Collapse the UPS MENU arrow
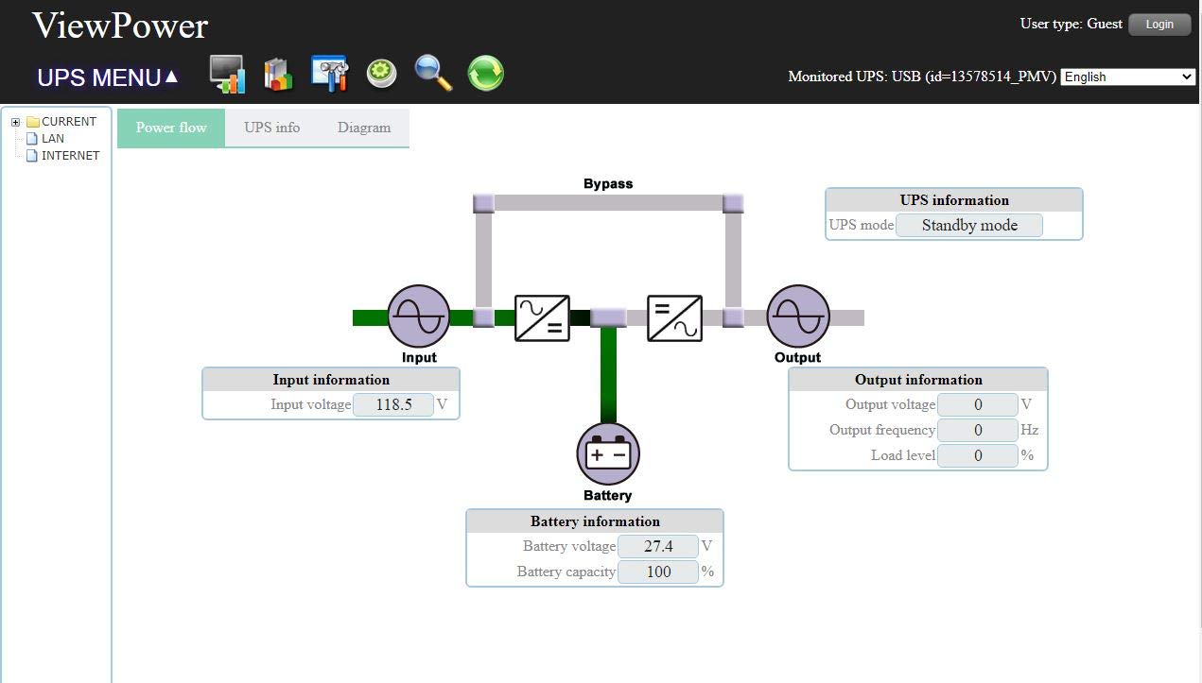1202x683 pixels. [171, 77]
